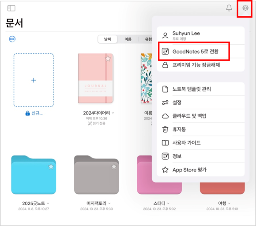Toggle favorite star on 2025굿노트 folder
This screenshot has height=226, width=256.
(x=51, y=167)
